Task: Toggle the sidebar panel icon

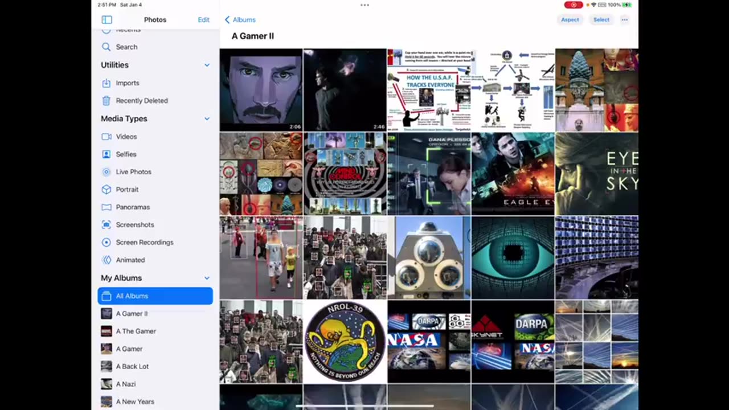Action: pos(107,19)
